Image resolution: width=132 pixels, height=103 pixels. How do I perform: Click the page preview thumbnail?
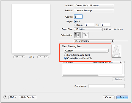click(31, 29)
